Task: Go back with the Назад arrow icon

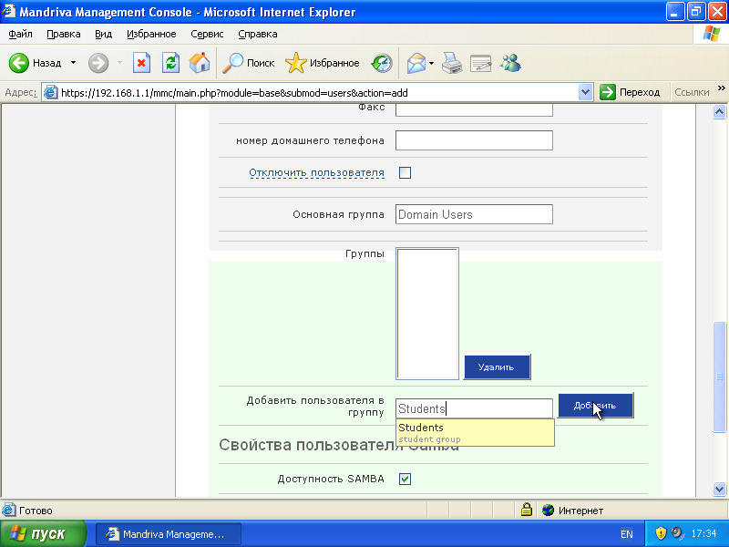Action: pos(19,63)
